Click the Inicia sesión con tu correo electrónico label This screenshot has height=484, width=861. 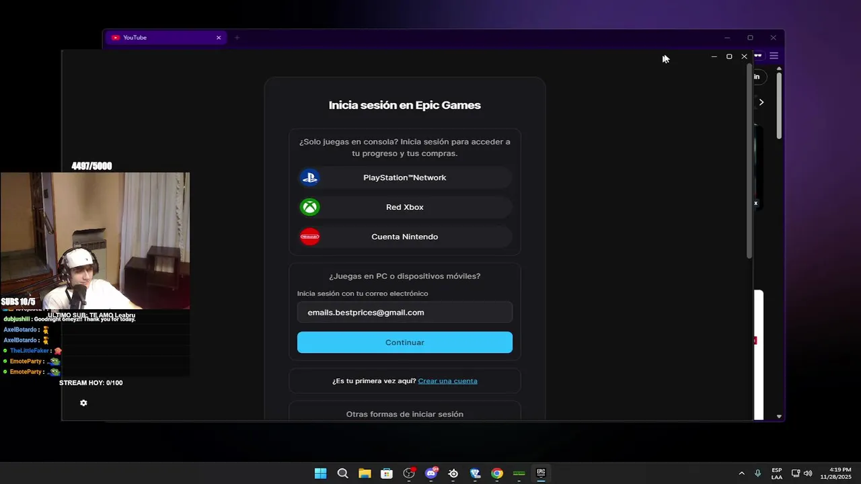pos(363,294)
